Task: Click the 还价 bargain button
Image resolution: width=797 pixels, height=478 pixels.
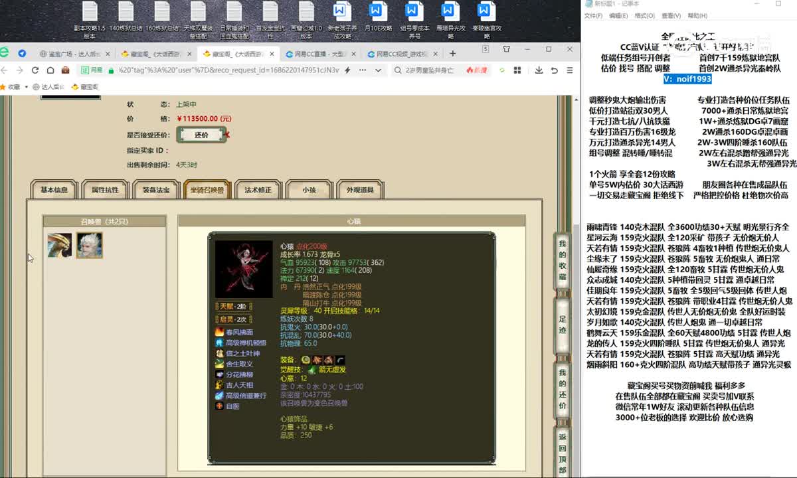Action: [x=201, y=135]
